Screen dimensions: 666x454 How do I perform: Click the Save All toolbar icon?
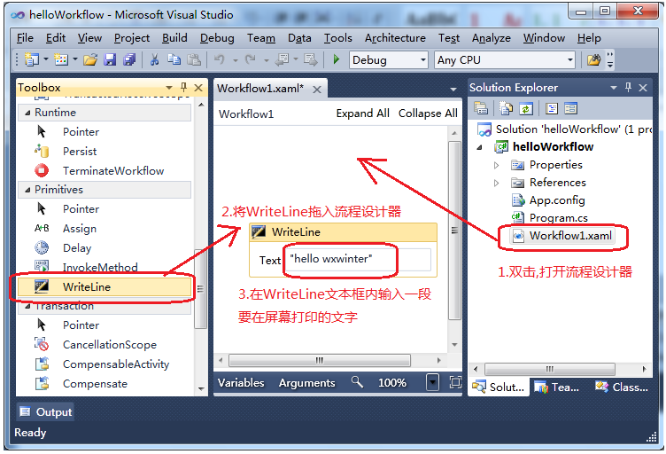coord(129,59)
